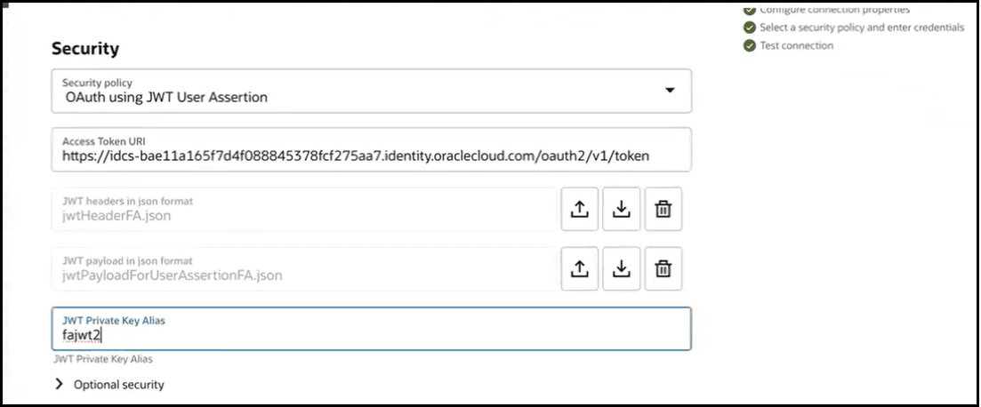The image size is (981, 407).
Task: Open Security policy dropdown arrow
Action: point(671,91)
